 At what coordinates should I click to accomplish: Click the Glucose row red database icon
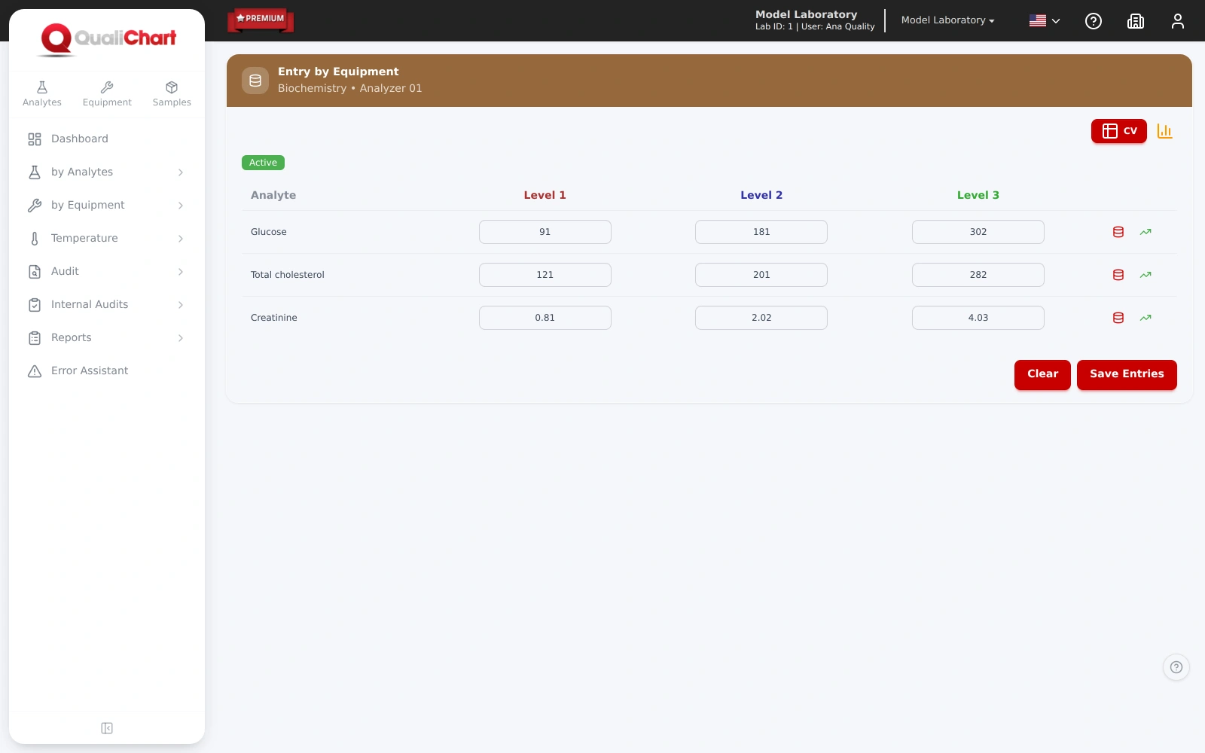pos(1118,232)
